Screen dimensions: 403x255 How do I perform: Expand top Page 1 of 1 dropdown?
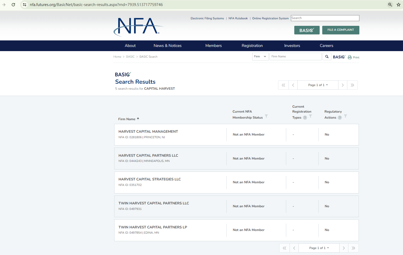[318, 85]
